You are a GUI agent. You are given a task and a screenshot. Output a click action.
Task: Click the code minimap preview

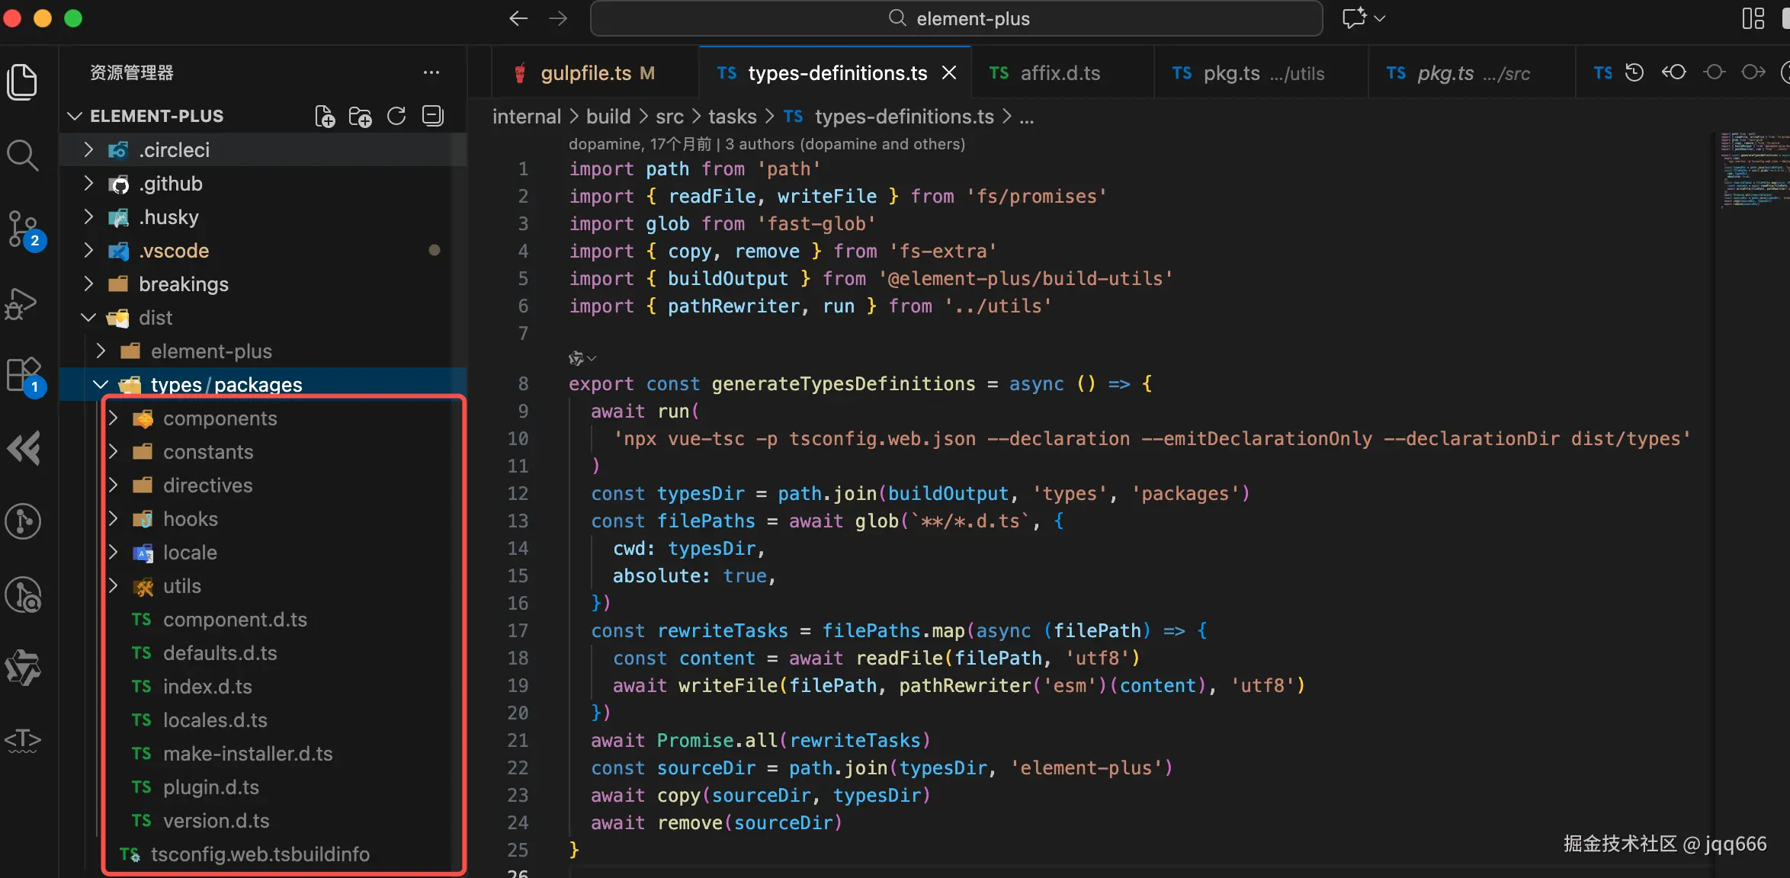coord(1753,169)
